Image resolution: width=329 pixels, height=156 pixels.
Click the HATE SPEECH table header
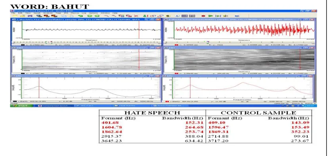point(152,112)
